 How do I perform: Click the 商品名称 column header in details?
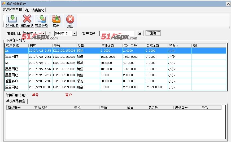coord(53,108)
